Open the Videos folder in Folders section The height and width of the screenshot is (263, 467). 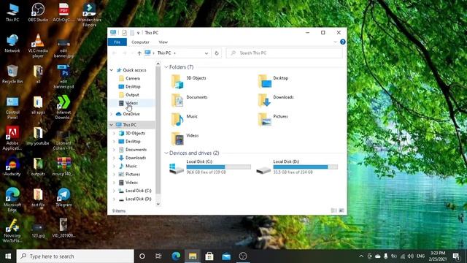pos(177,139)
